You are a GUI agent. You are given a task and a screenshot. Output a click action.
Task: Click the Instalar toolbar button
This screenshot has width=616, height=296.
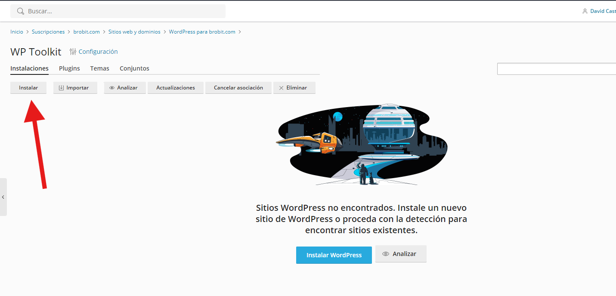[x=28, y=88]
